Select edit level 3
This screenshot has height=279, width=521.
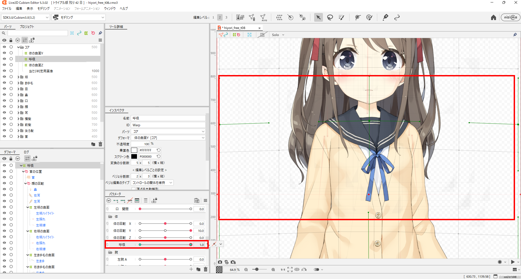click(226, 18)
